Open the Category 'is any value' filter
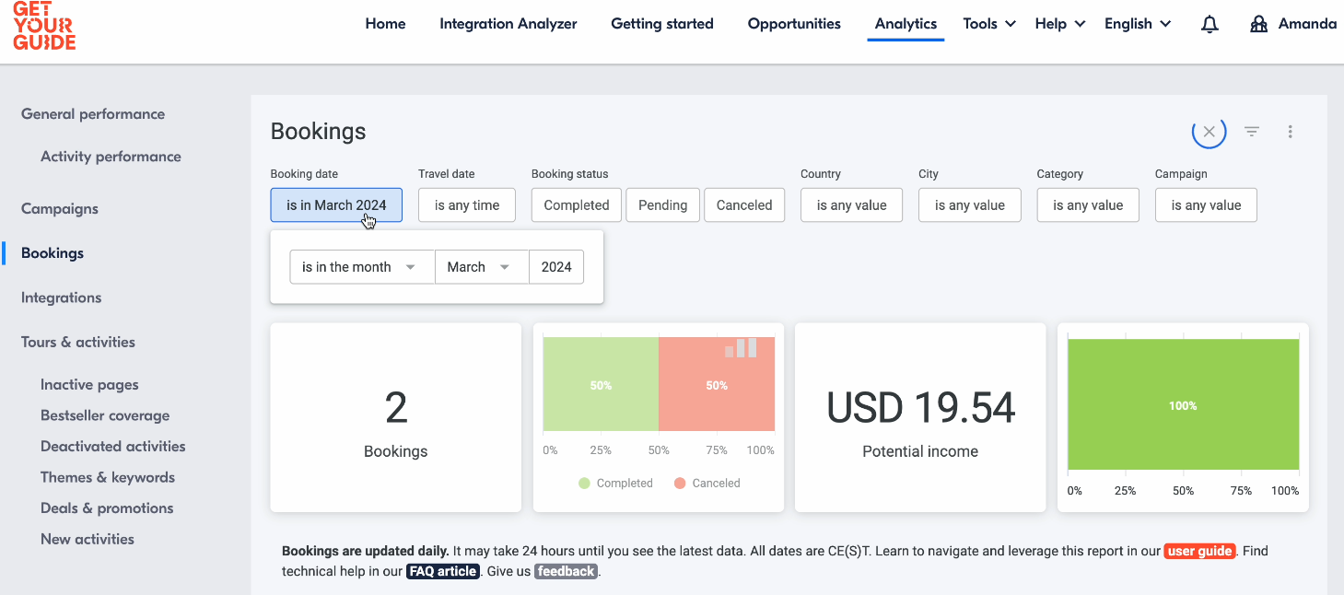The height and width of the screenshot is (595, 1344). [1088, 205]
